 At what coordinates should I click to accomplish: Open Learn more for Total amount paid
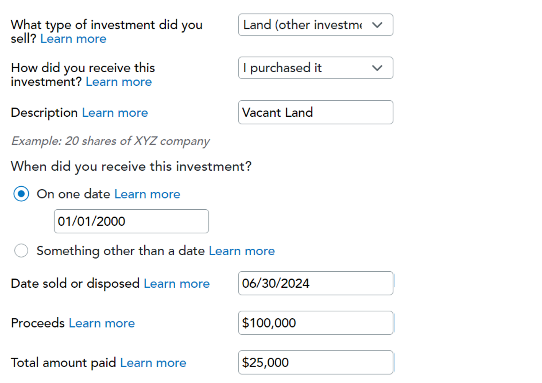(153, 363)
